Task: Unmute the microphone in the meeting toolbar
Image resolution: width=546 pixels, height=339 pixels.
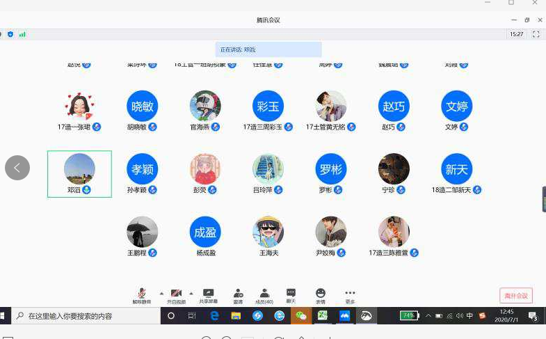Action: (x=141, y=294)
